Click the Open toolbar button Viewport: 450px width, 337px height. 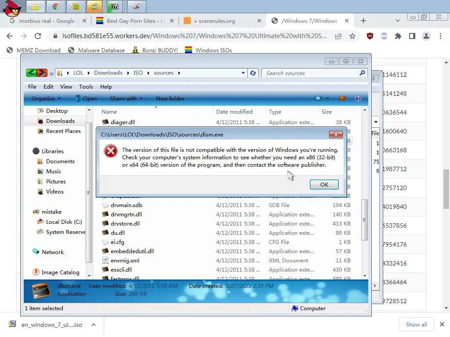pos(86,98)
